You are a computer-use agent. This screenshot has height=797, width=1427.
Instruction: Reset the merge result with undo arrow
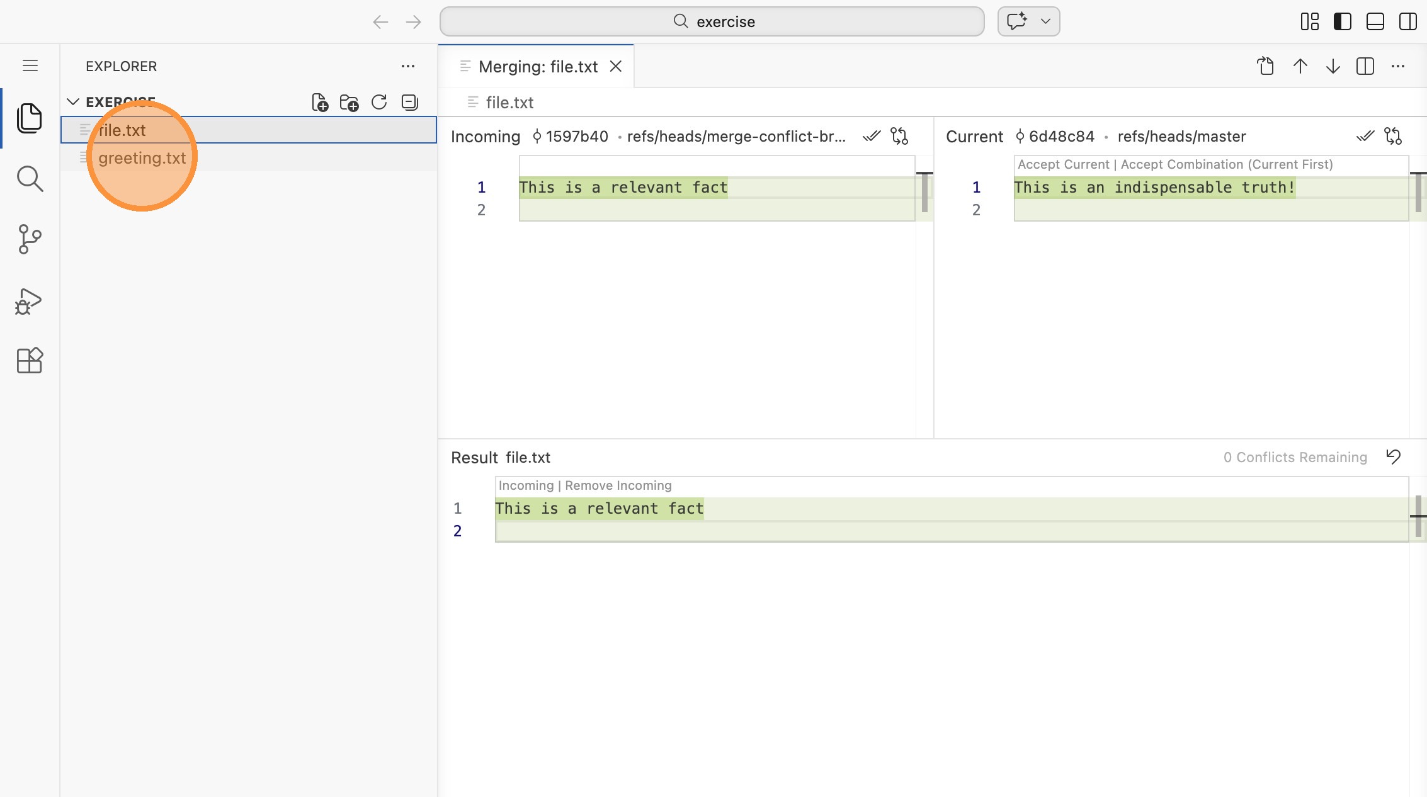pyautogui.click(x=1394, y=456)
